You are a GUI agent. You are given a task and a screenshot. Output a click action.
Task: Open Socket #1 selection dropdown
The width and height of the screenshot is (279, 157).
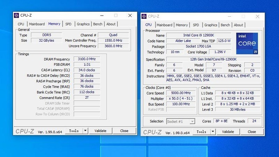(181, 121)
